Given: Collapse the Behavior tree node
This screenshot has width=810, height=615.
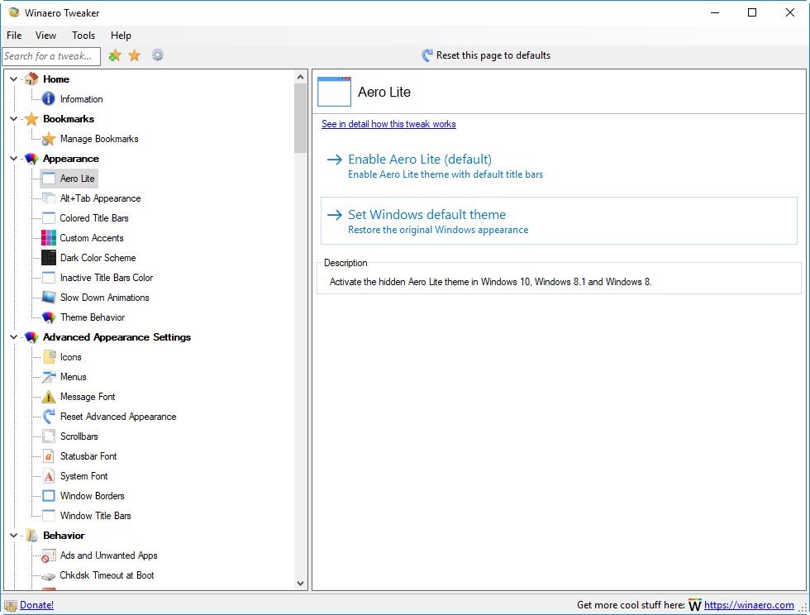Looking at the screenshot, I should pyautogui.click(x=14, y=536).
